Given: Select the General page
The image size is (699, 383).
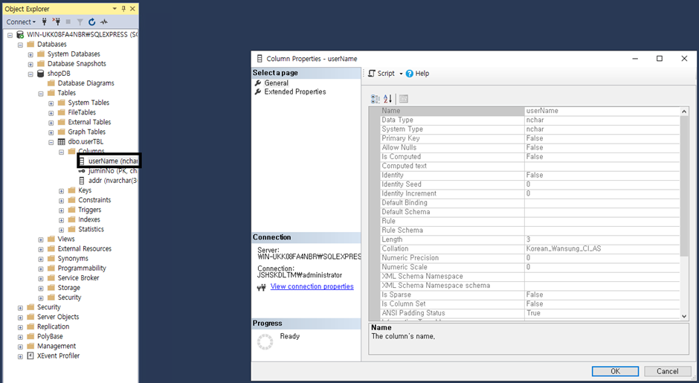Looking at the screenshot, I should click(x=277, y=83).
